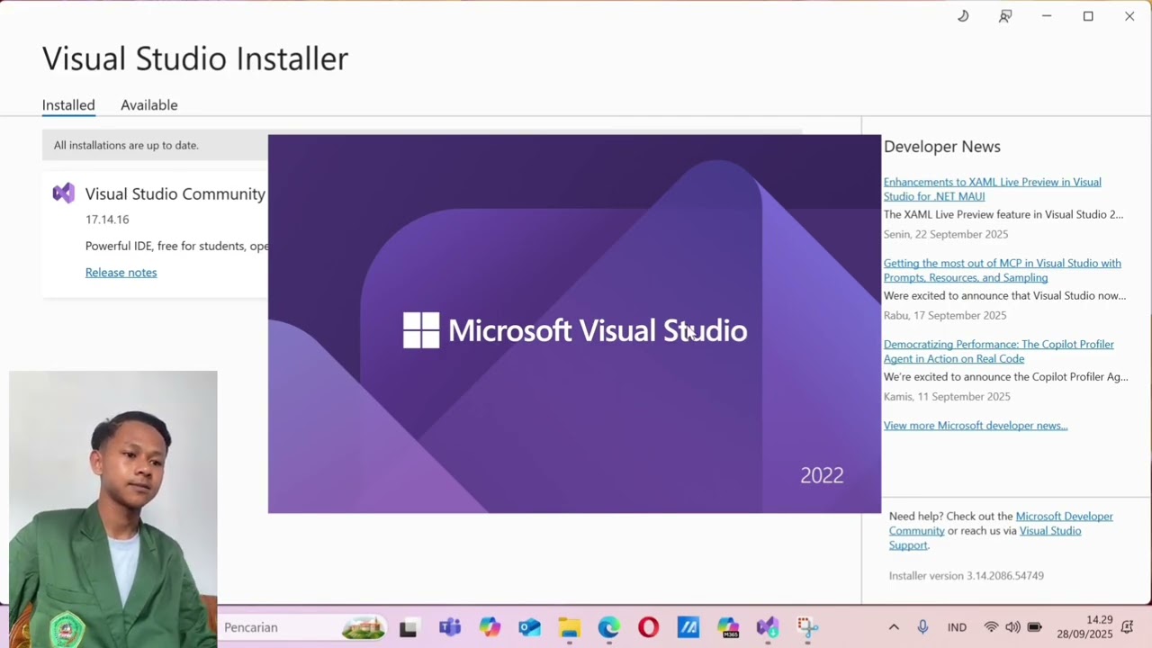The width and height of the screenshot is (1152, 648).
Task: View more Microsoft developer news
Action: (976, 426)
